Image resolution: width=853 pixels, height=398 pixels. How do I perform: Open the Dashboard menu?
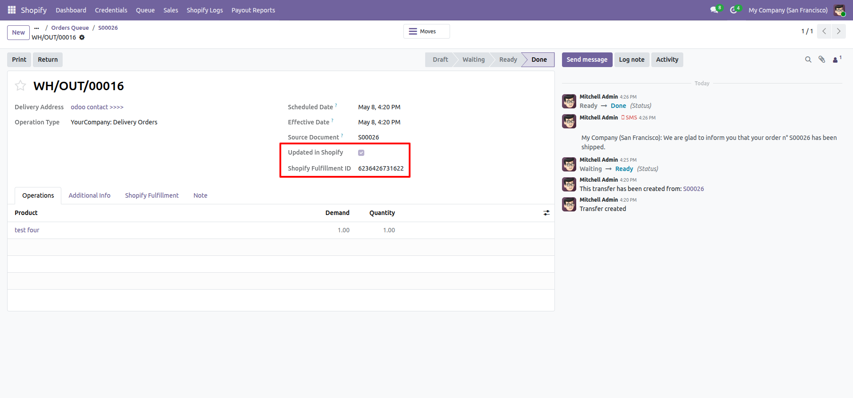pos(71,10)
